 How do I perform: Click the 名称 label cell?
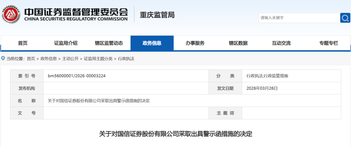coord(27,101)
